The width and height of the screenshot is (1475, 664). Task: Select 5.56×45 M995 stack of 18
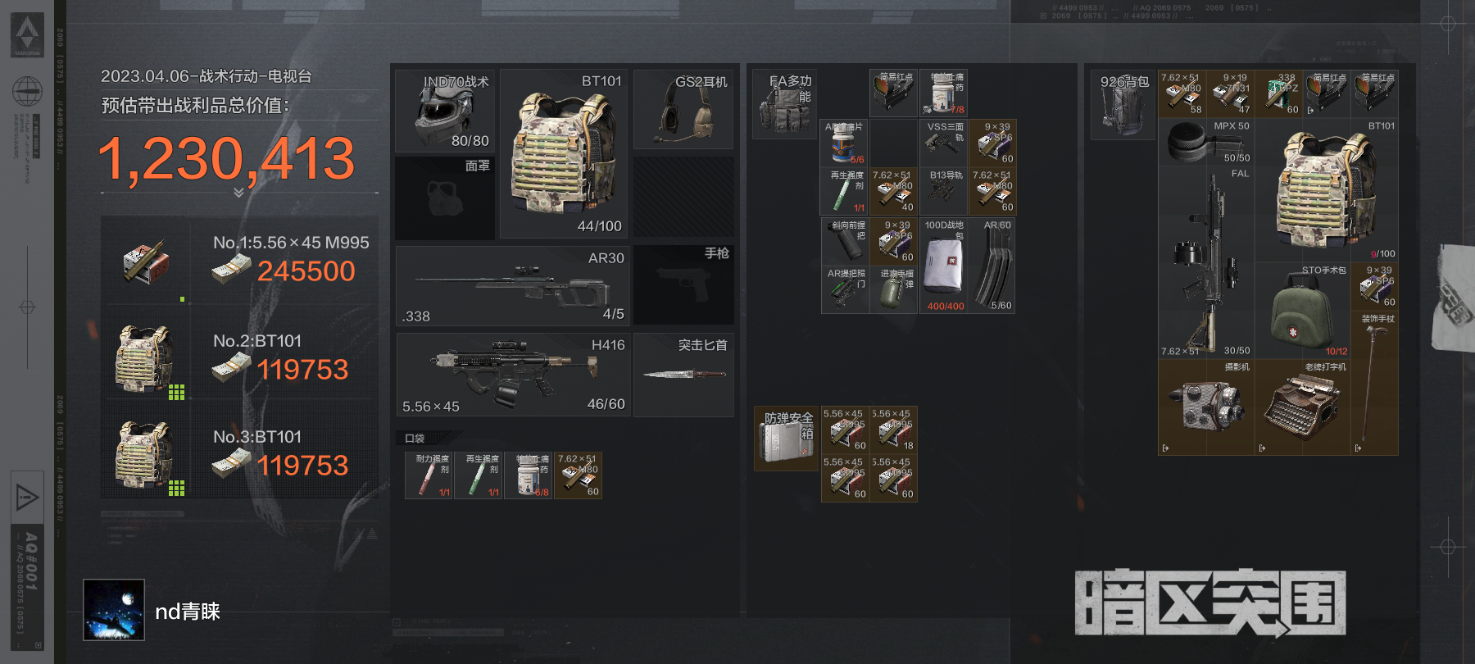(x=894, y=430)
